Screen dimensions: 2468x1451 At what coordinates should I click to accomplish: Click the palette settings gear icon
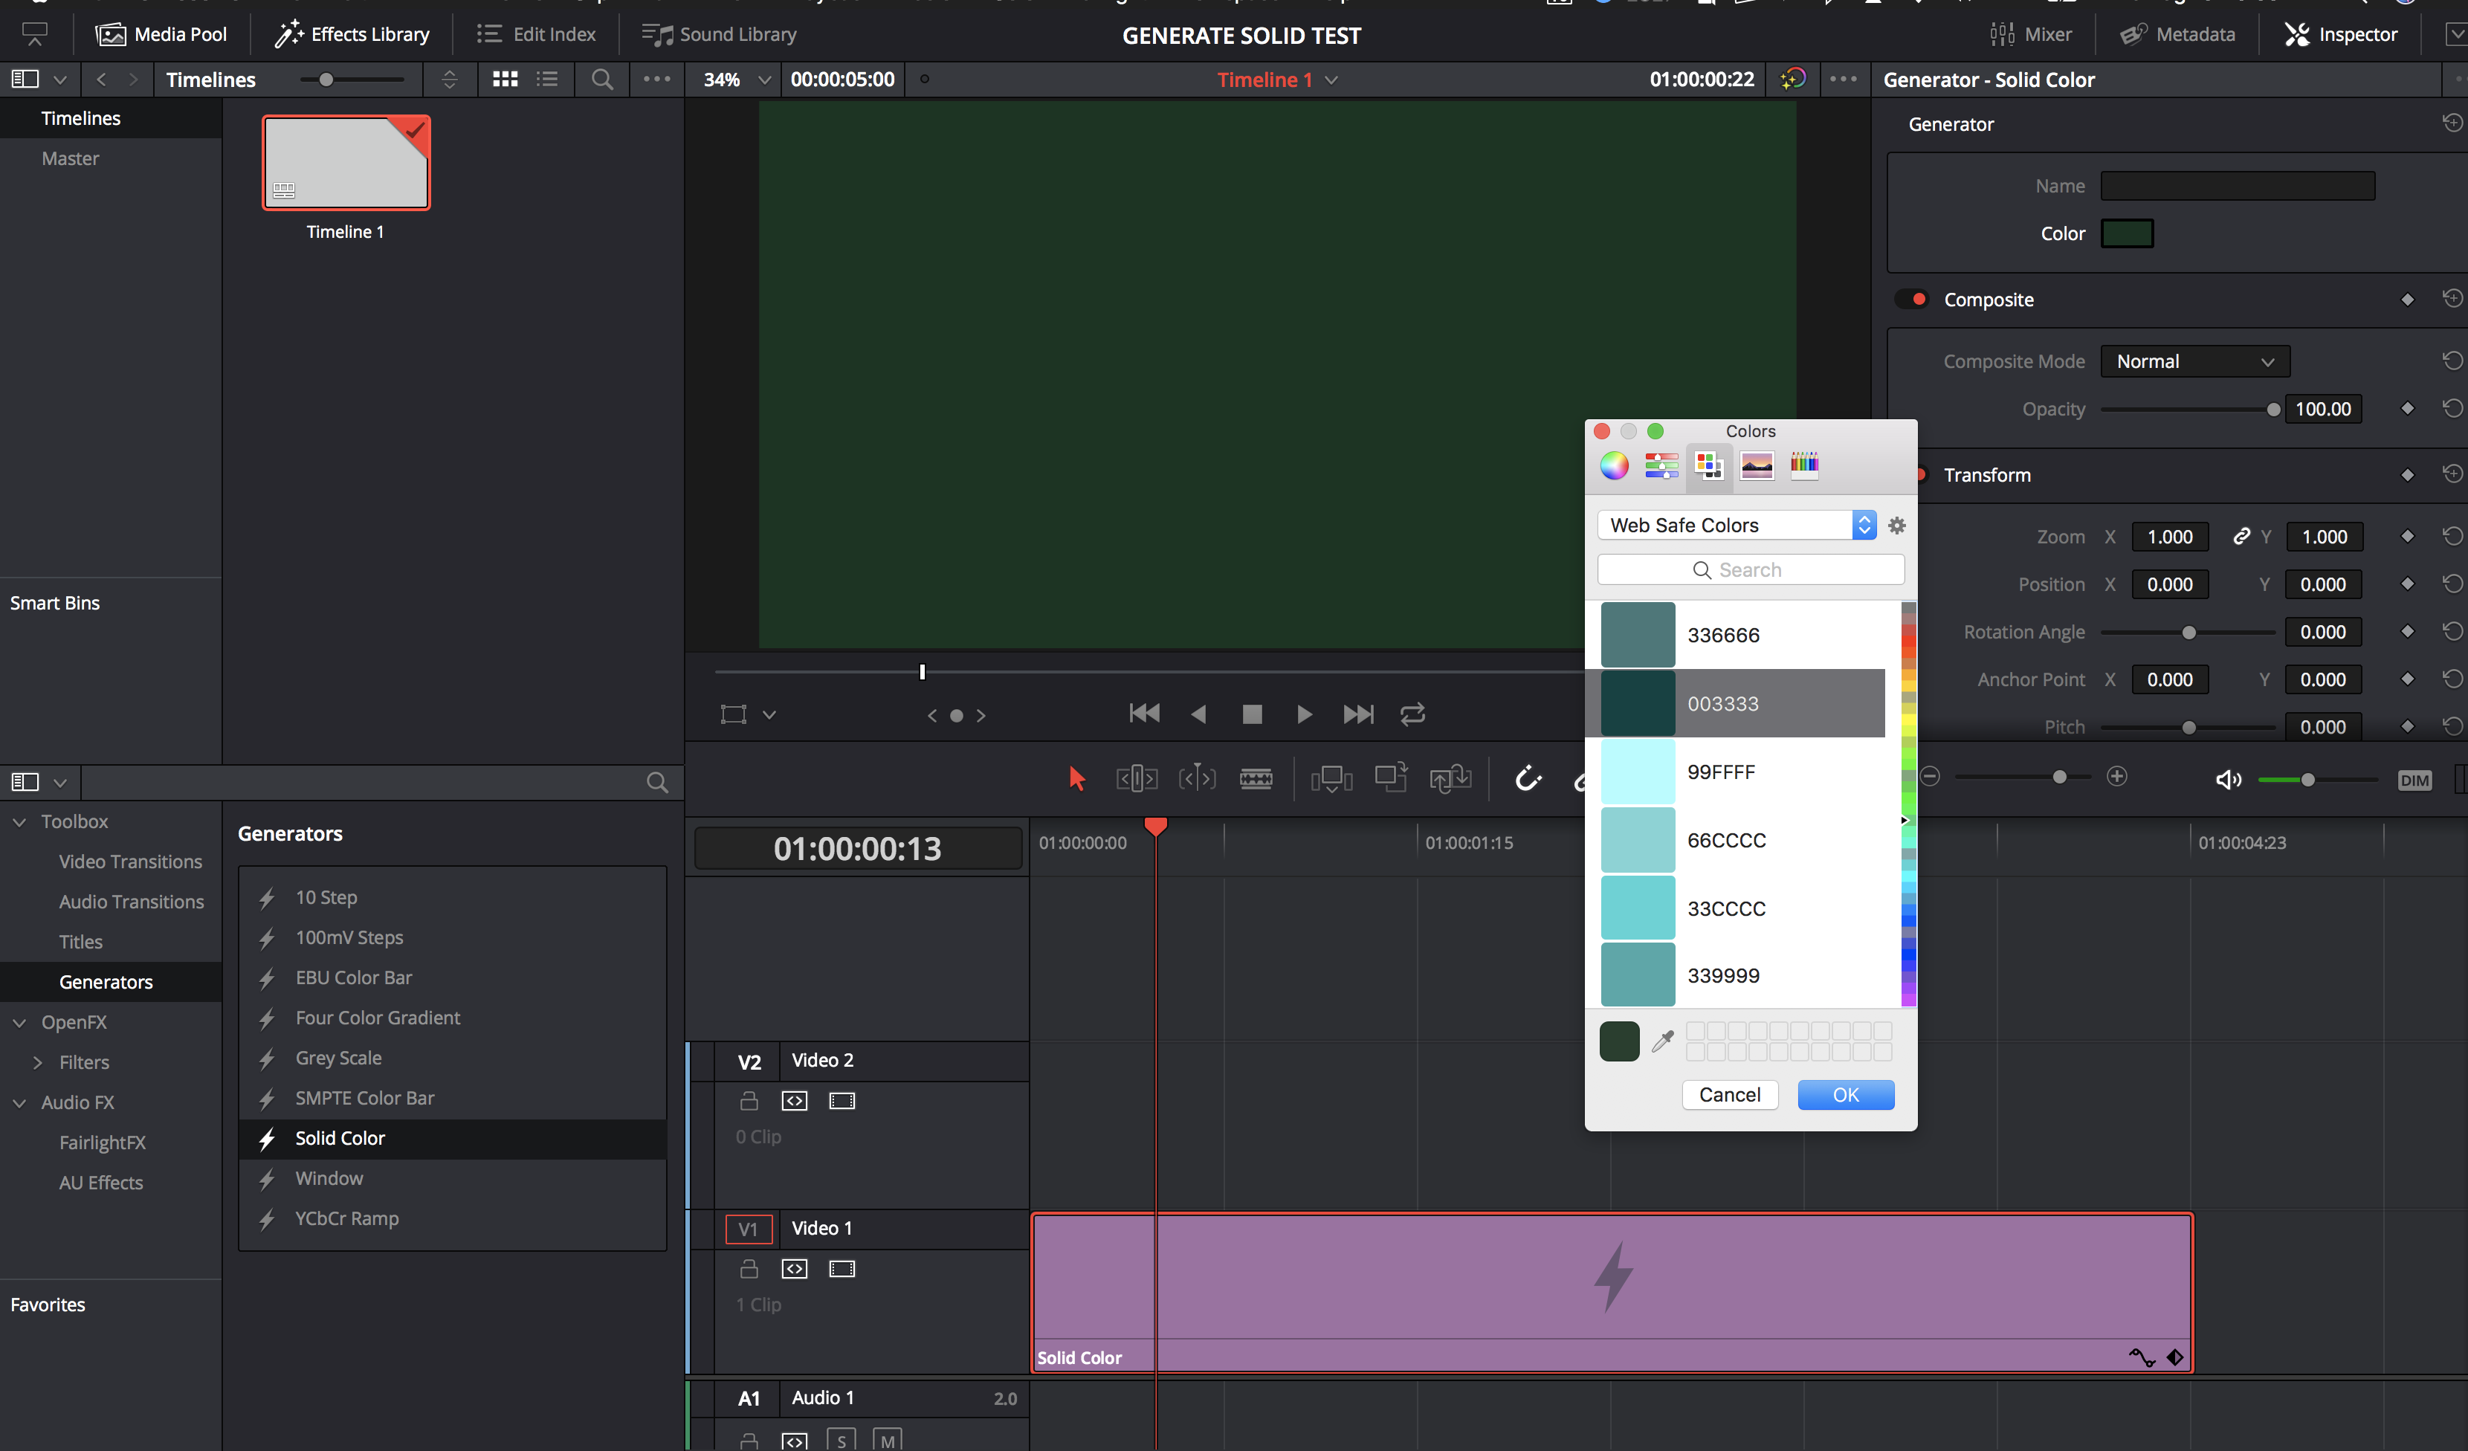tap(1897, 526)
